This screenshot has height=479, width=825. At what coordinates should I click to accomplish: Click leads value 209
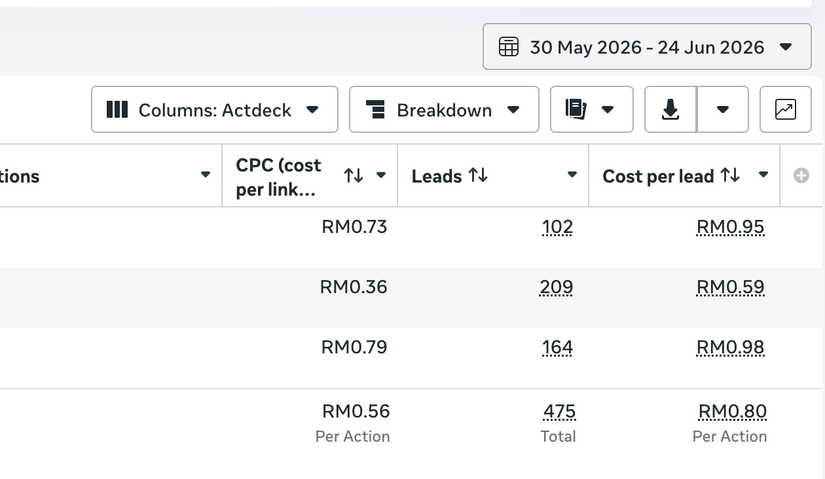pos(557,287)
